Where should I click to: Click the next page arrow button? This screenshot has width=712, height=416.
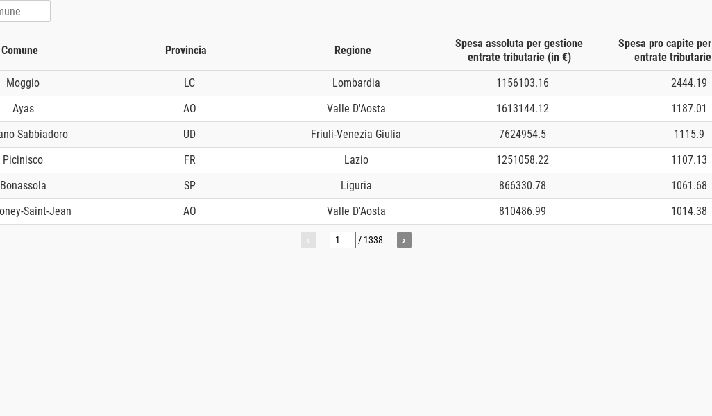pos(404,240)
